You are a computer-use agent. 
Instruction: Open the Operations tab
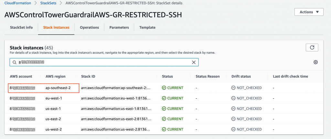tap(89, 27)
